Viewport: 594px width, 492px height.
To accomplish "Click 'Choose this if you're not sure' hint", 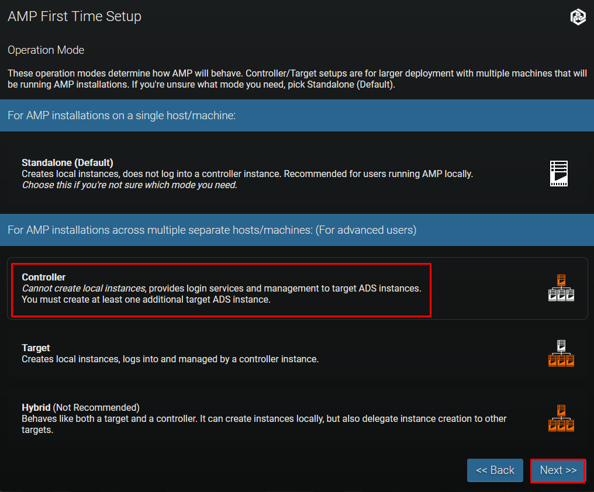I will [129, 185].
